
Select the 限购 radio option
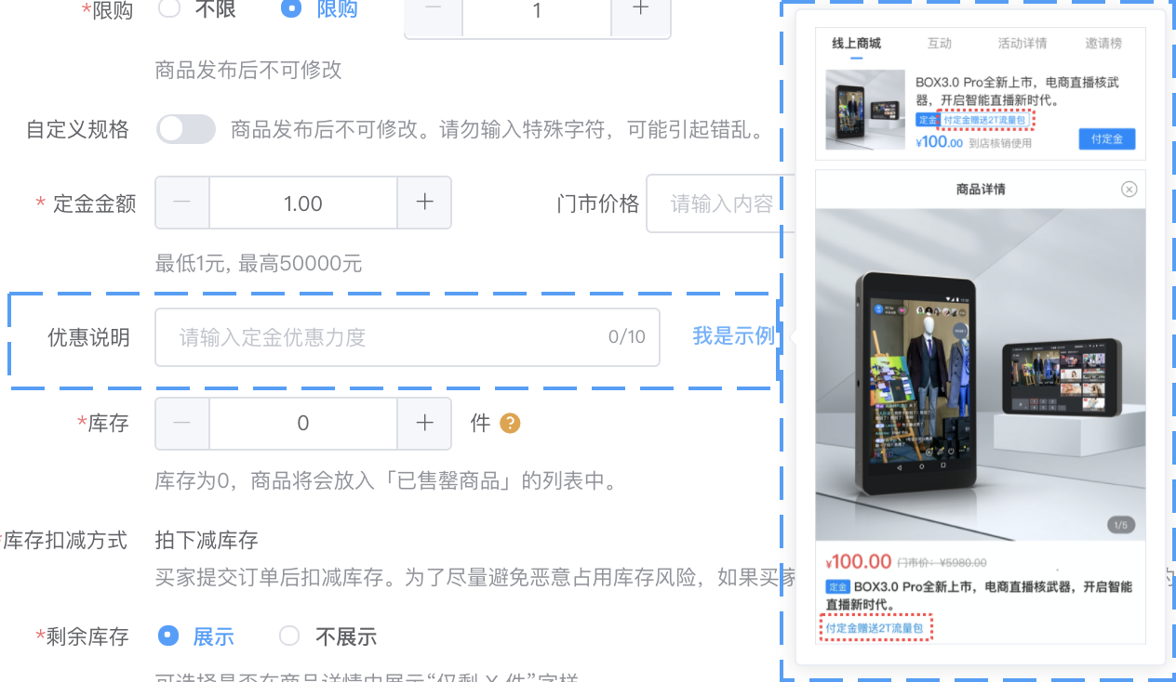click(291, 9)
